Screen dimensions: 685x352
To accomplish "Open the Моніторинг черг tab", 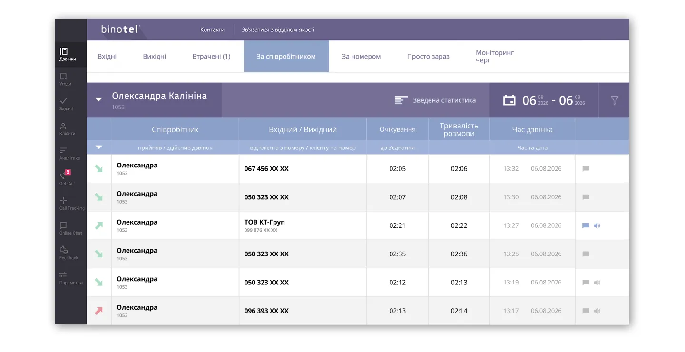I will tap(495, 56).
